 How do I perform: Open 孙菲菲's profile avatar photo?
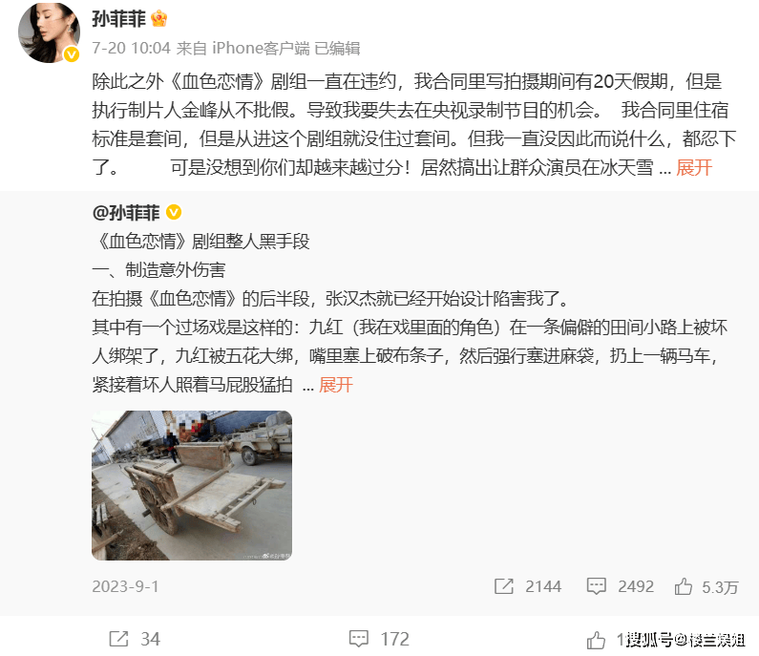pyautogui.click(x=49, y=32)
